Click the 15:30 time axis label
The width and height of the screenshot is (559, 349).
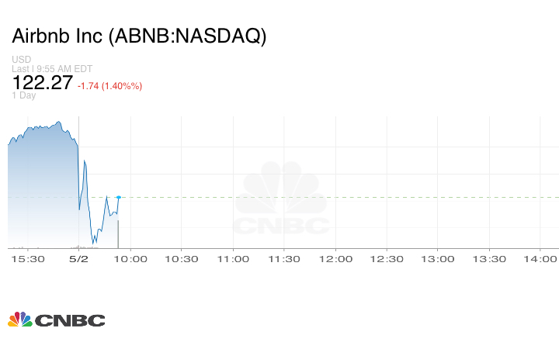click(28, 259)
